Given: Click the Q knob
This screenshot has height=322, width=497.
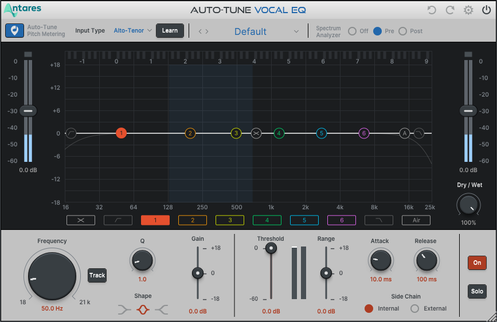Looking at the screenshot, I should click(142, 260).
